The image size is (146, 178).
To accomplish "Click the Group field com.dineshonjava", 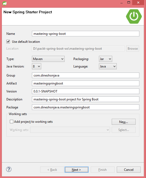I will coord(86,75).
